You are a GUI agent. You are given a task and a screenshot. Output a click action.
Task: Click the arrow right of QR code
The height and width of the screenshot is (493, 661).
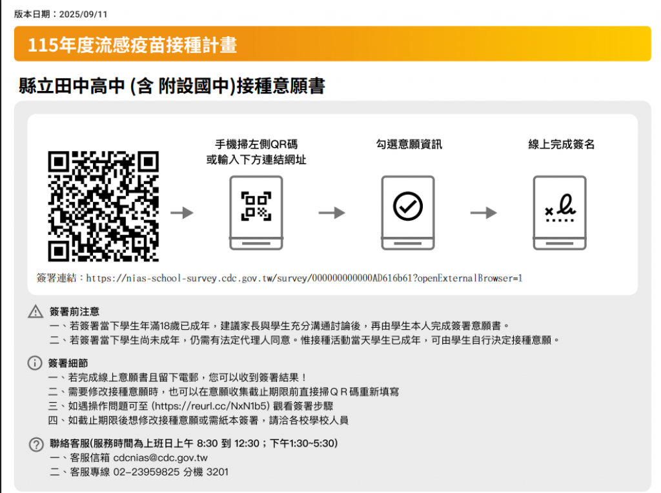coord(182,213)
